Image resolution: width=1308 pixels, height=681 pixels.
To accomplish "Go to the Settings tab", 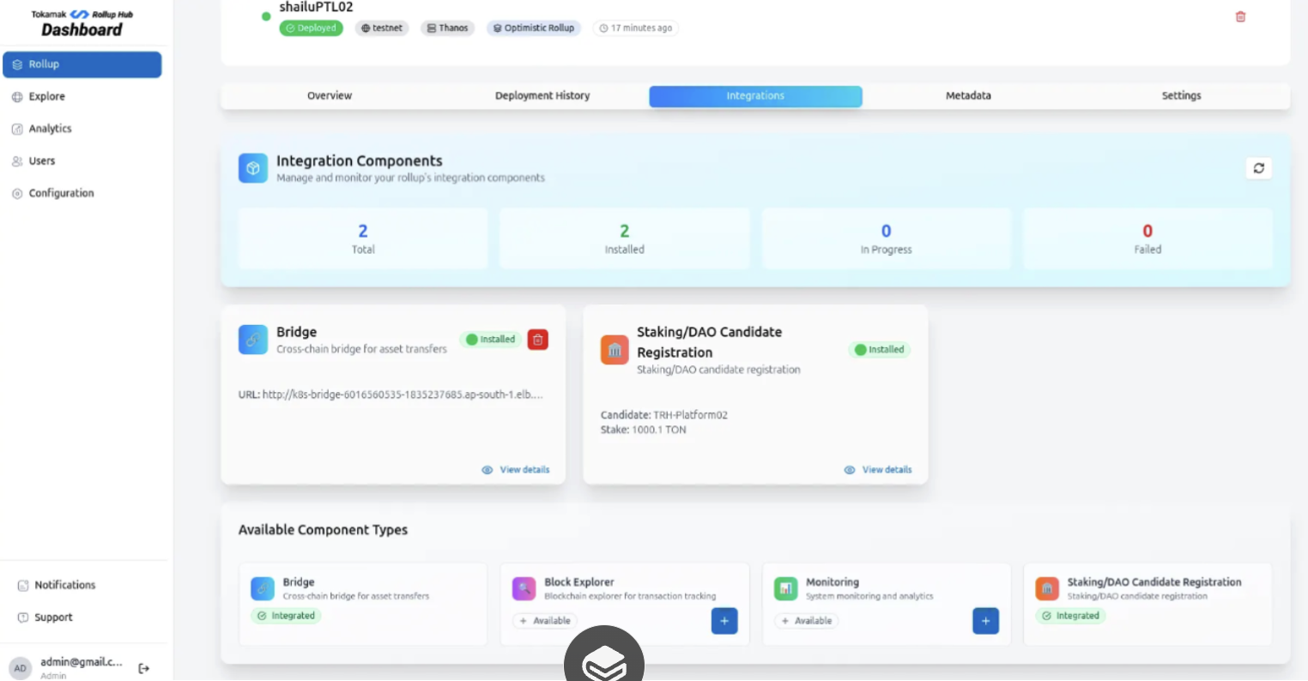I will coord(1181,96).
